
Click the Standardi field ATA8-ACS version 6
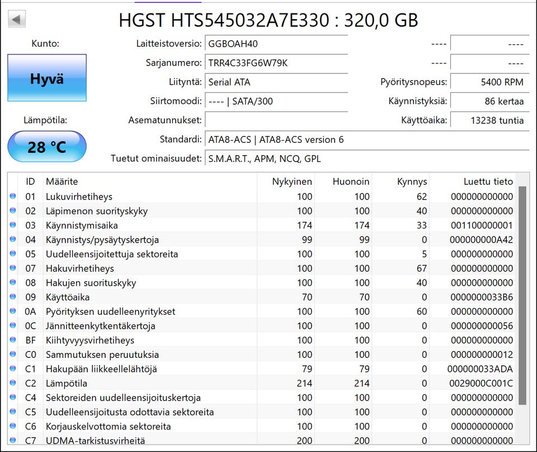(367, 139)
